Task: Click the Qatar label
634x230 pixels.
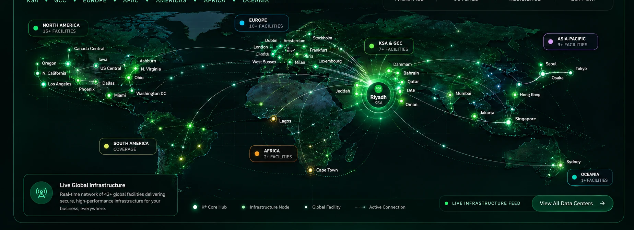Action: point(413,82)
